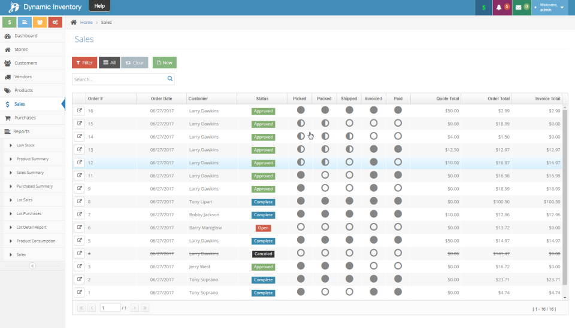Toggle Shipped status for order 9
Viewport: 575px width, 328px height.
pyautogui.click(x=349, y=188)
